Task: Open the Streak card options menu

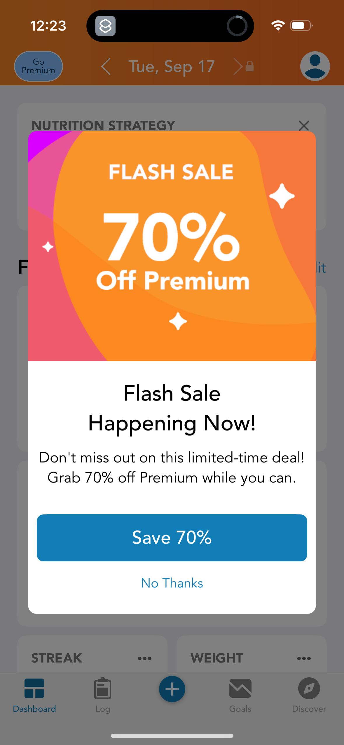Action: pos(145,658)
